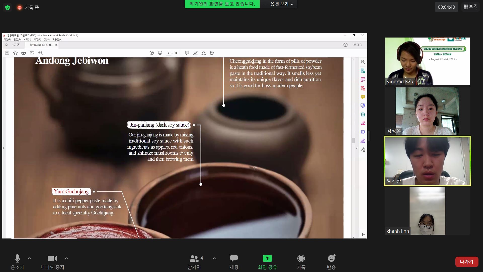Expand video options arrow beside camera
The width and height of the screenshot is (483, 272).
pyautogui.click(x=66, y=258)
